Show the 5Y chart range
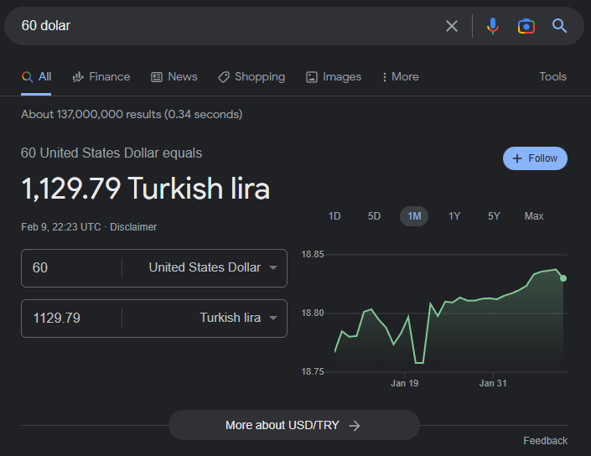 tap(494, 216)
